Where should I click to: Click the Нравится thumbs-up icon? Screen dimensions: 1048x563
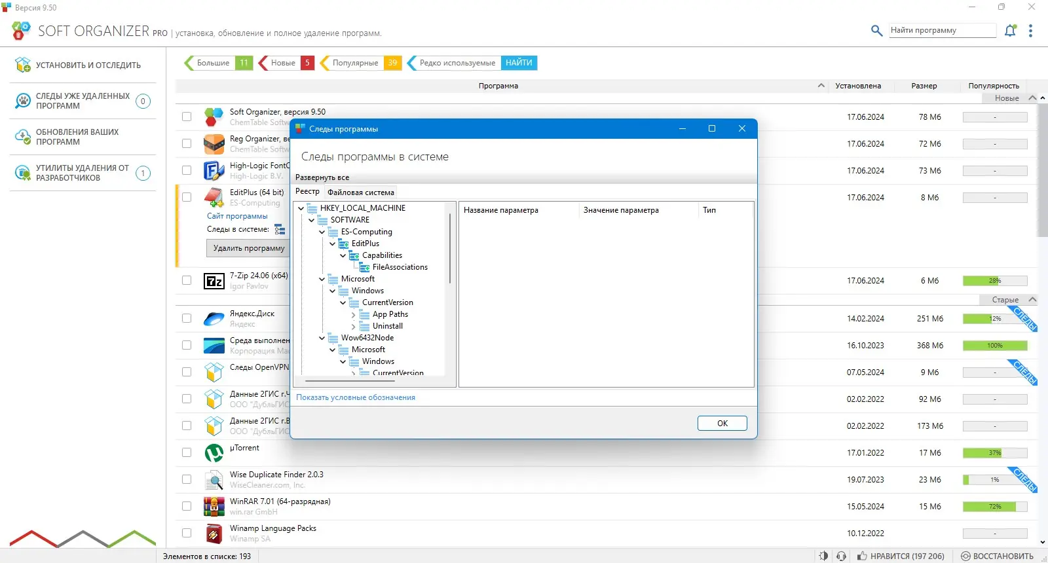point(862,556)
